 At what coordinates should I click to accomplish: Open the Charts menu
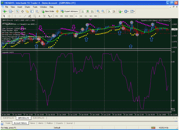[x=27, y=7]
